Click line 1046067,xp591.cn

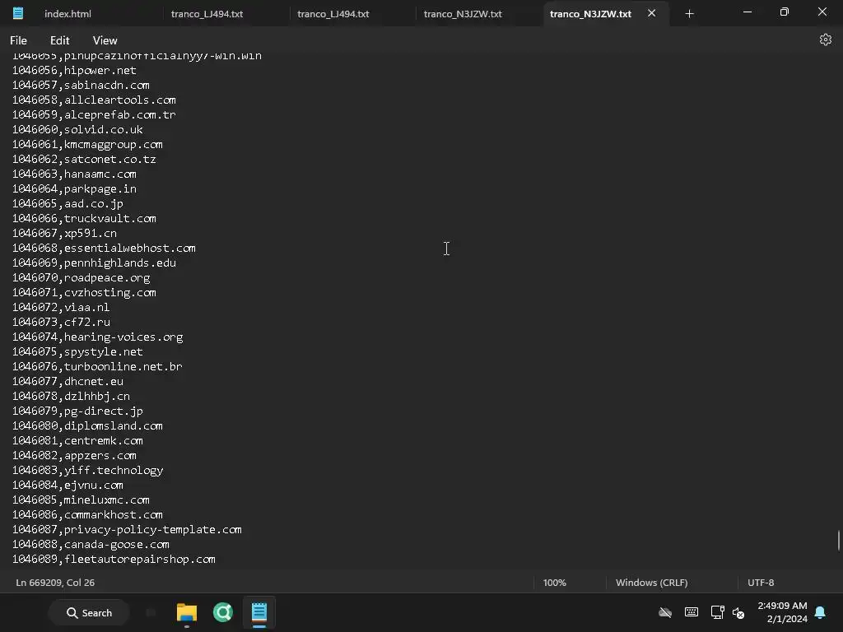tap(64, 233)
